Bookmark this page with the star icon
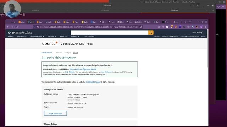This screenshot has width=227, height=127. point(141,27)
